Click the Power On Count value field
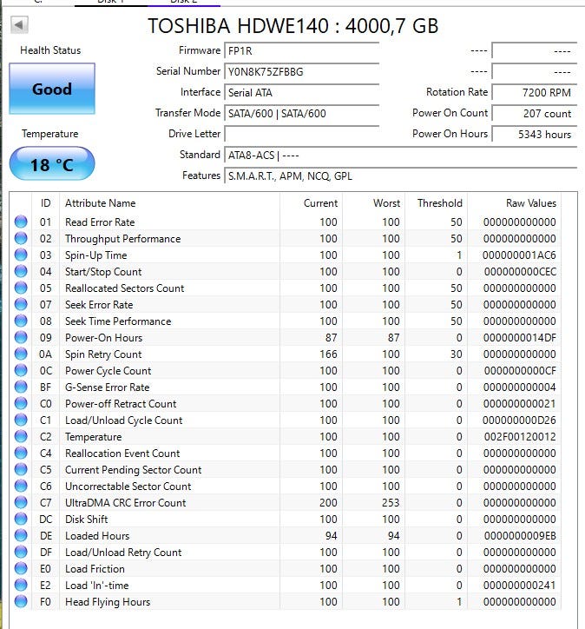This screenshot has width=585, height=629. tap(535, 114)
